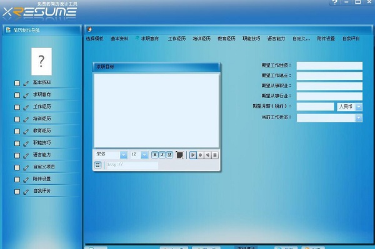
Task: Open 教育经历 in the sidebar navigation
Action: point(42,130)
